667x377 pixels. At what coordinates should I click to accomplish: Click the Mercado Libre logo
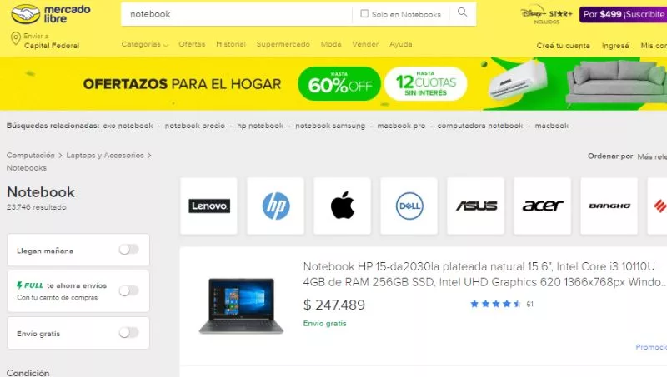point(50,14)
